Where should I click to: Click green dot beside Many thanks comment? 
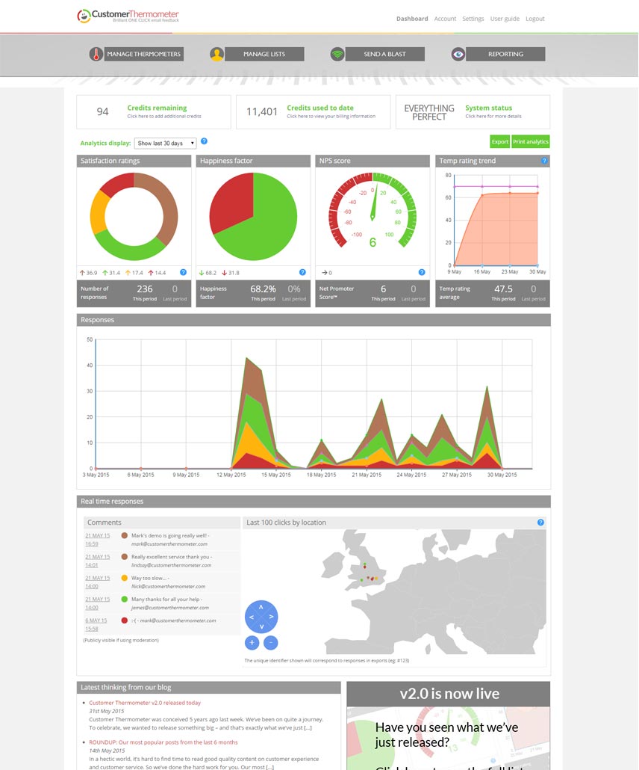124,599
